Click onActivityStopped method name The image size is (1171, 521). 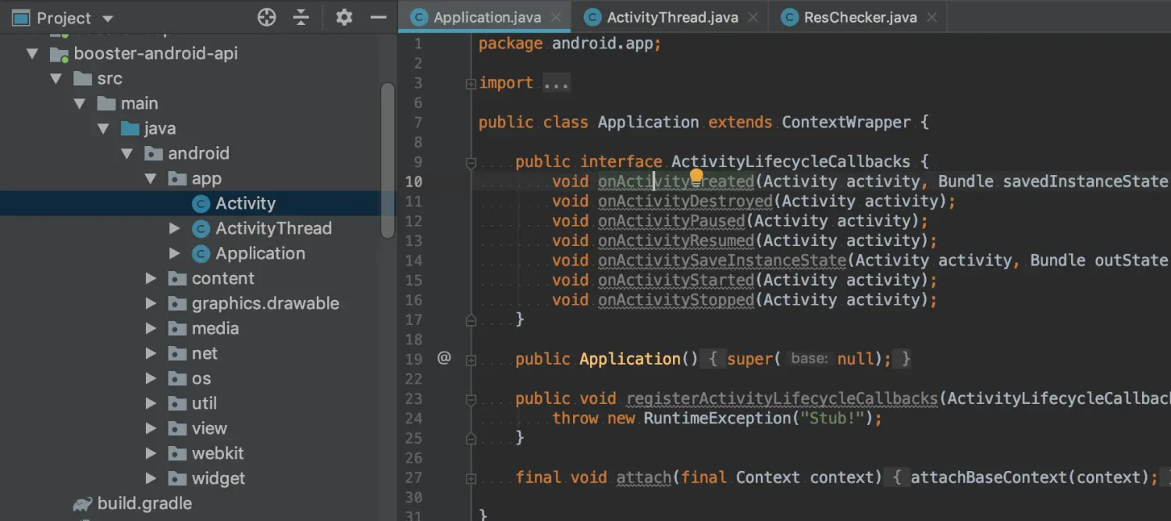click(676, 300)
